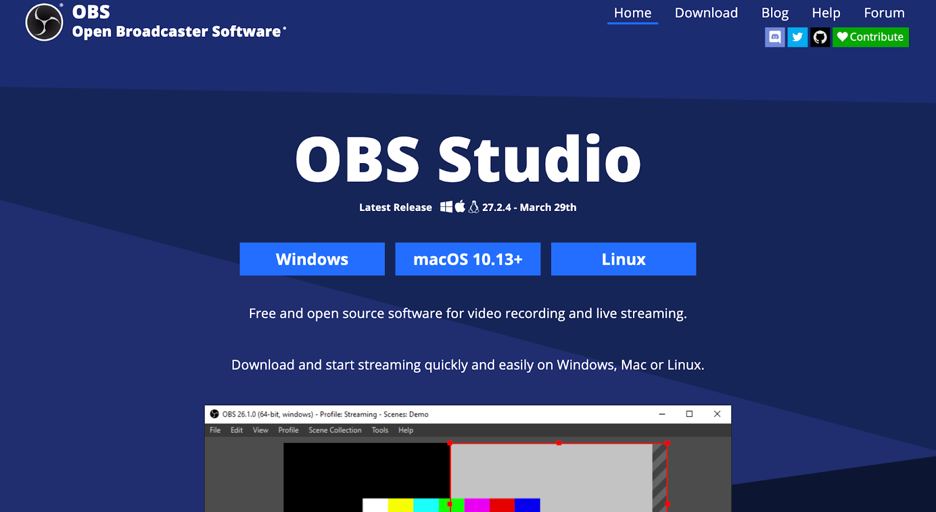The width and height of the screenshot is (936, 512).
Task: Click the Linux download button
Action: click(624, 259)
